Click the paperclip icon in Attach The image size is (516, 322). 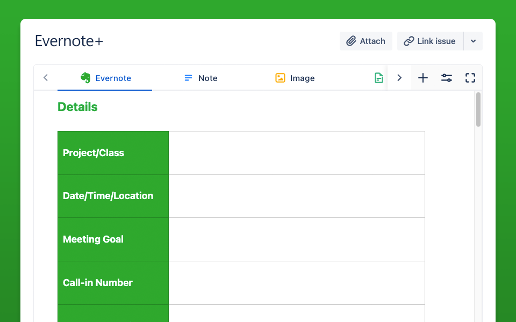click(351, 41)
